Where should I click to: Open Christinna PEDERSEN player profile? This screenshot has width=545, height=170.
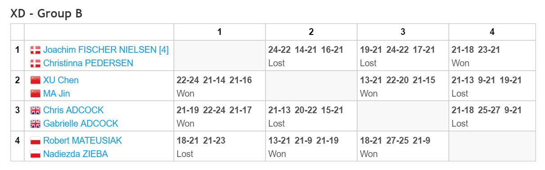point(88,63)
